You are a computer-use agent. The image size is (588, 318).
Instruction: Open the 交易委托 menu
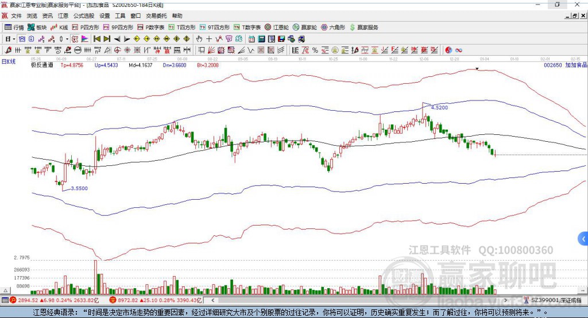click(x=156, y=15)
